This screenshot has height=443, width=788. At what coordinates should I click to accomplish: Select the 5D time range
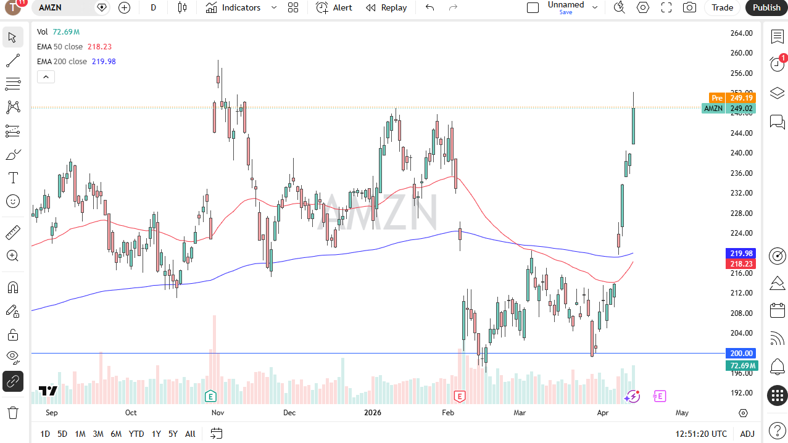click(62, 434)
